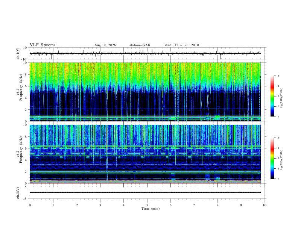Click the station=GAK label

140,45
